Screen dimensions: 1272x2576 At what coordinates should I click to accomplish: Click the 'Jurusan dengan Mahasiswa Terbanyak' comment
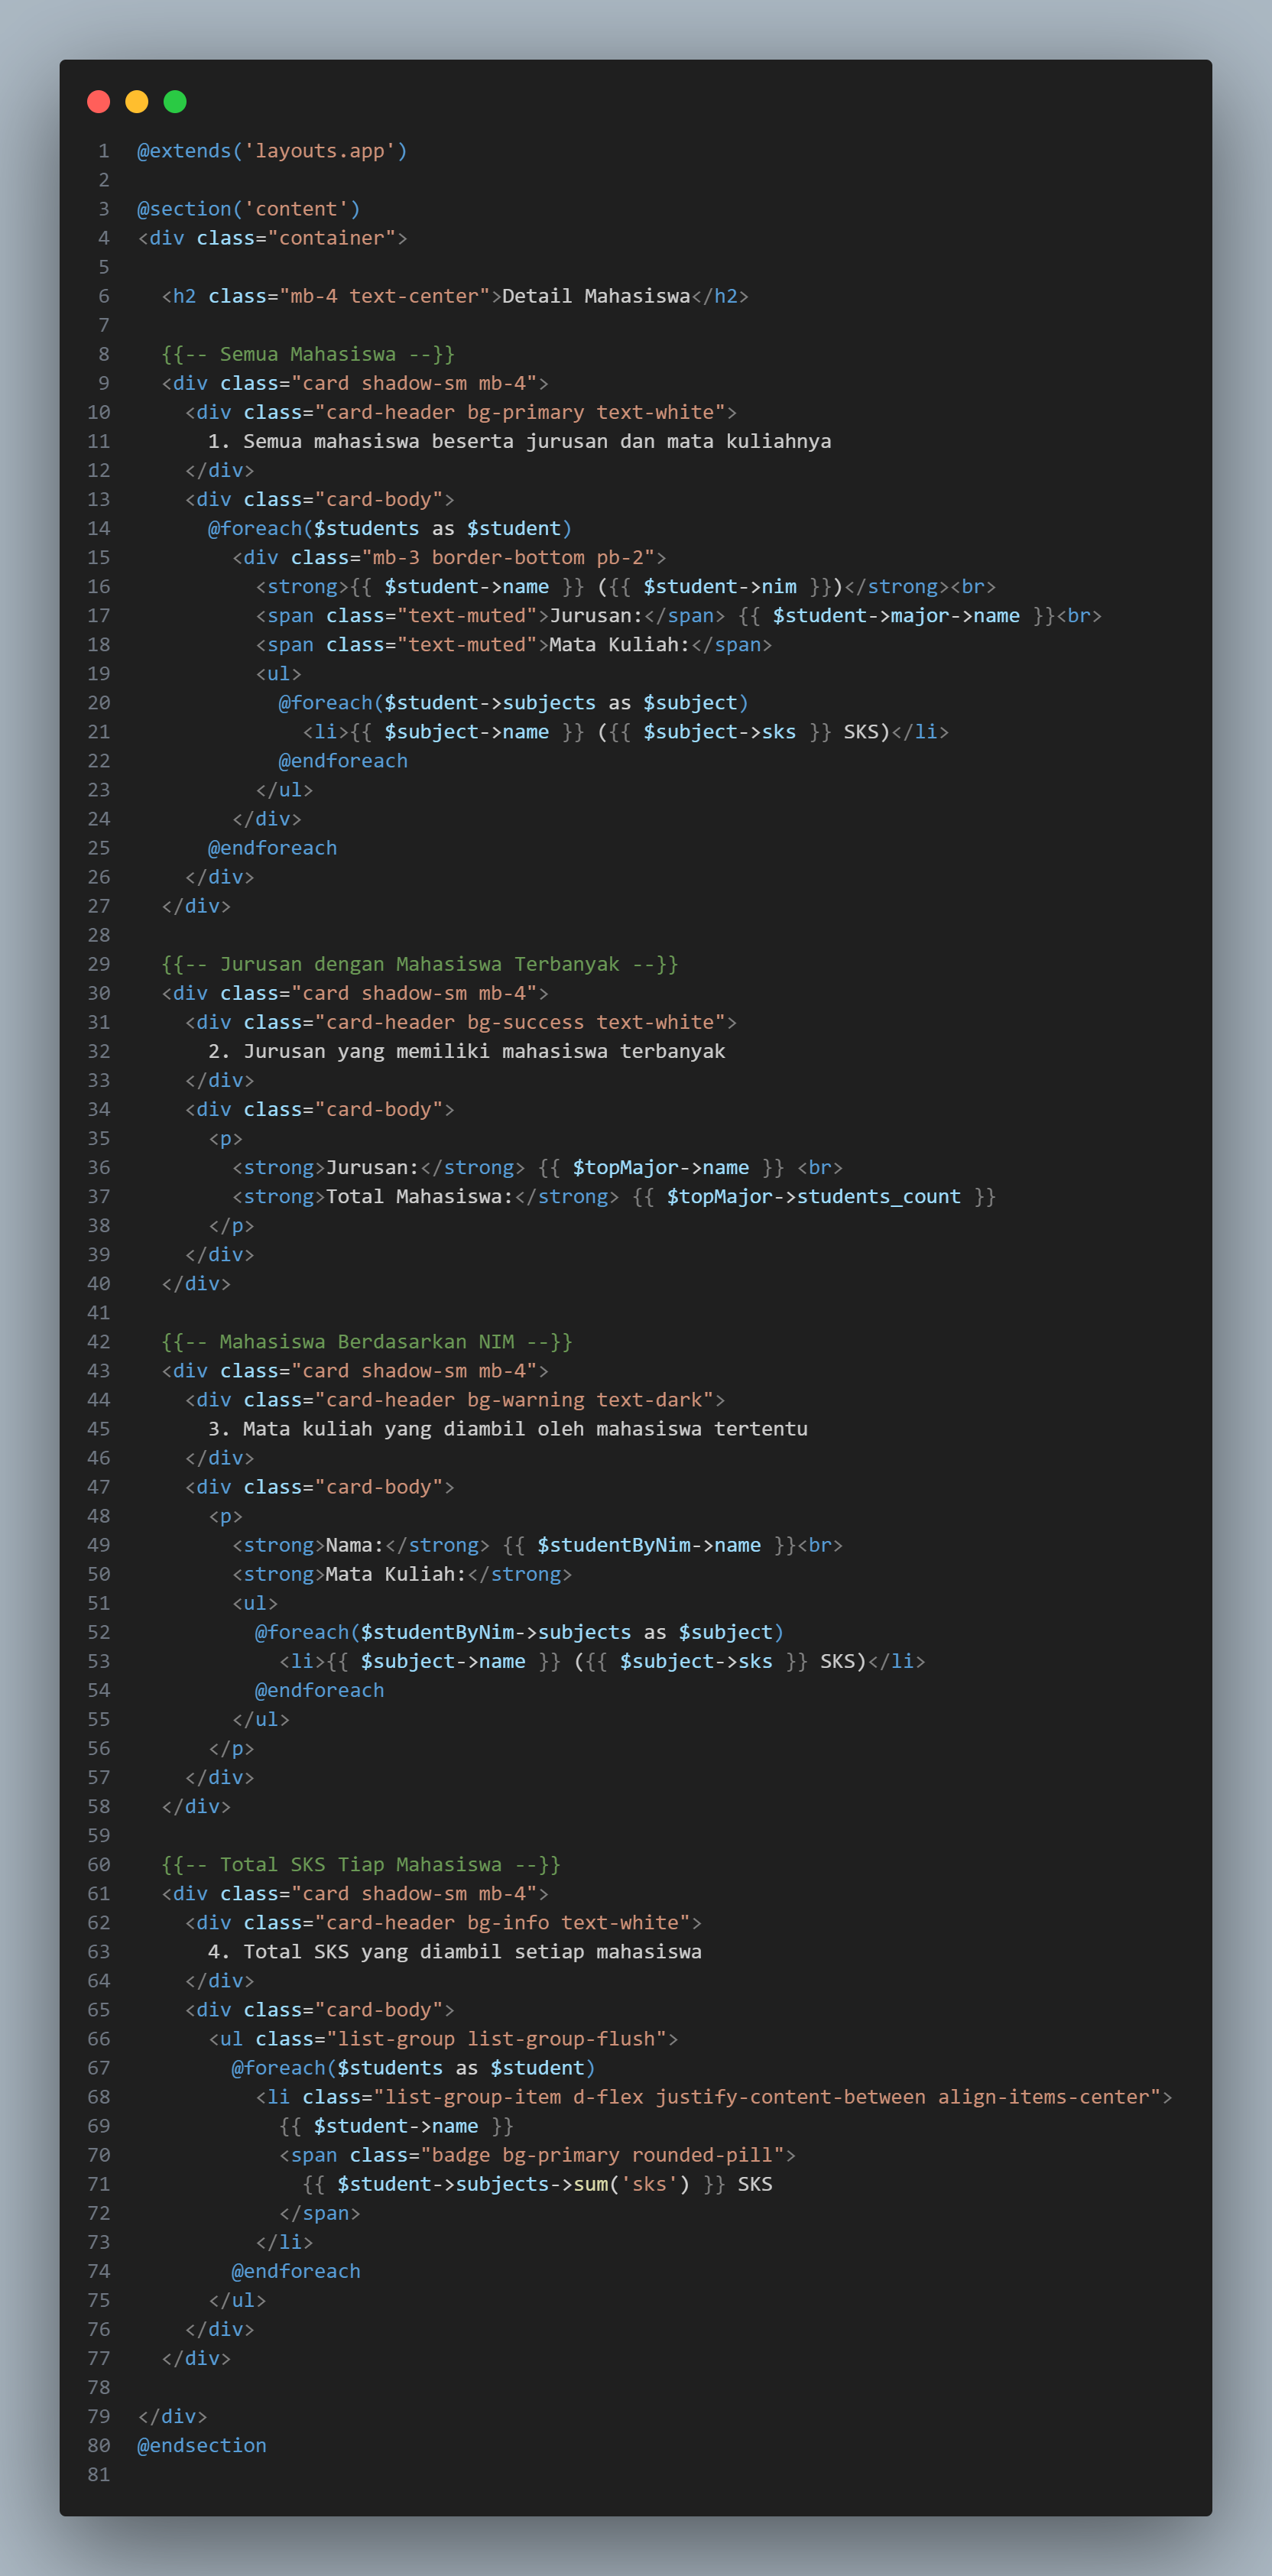click(419, 964)
